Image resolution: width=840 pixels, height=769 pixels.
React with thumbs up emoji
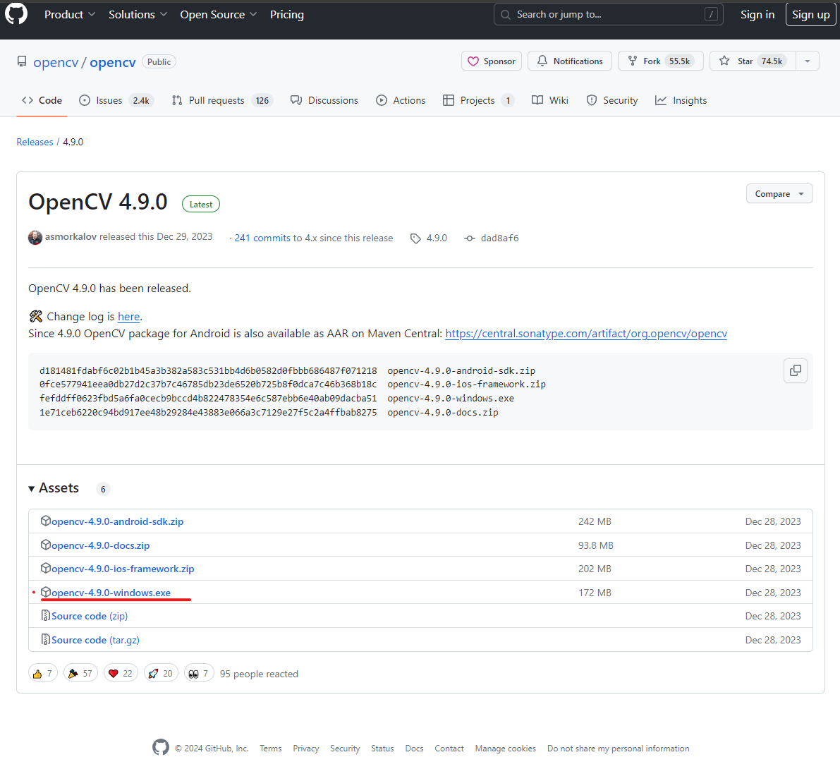coord(43,674)
